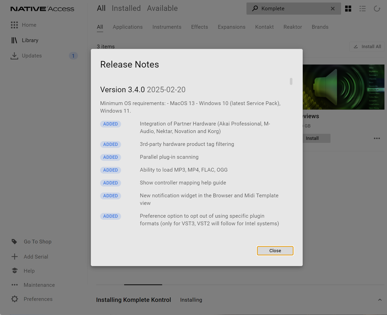This screenshot has height=315, width=387.
Task: Click the refresh icon
Action: [x=377, y=9]
